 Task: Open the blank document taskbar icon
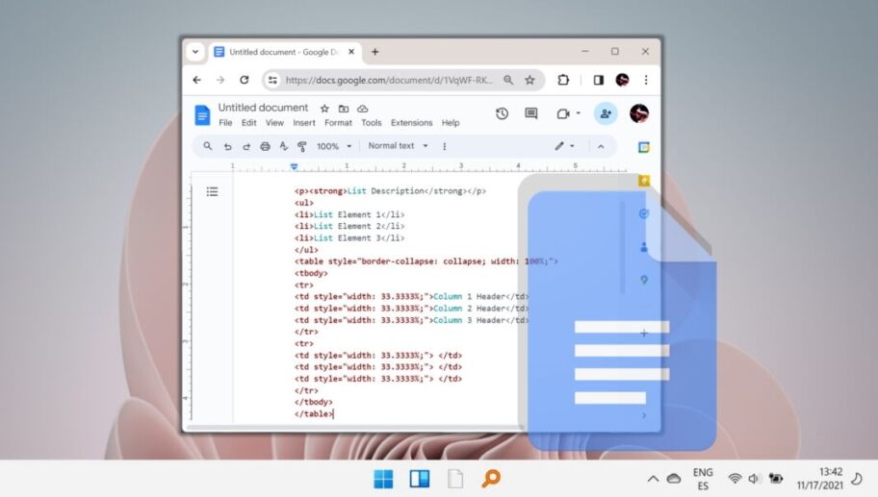coord(455,479)
